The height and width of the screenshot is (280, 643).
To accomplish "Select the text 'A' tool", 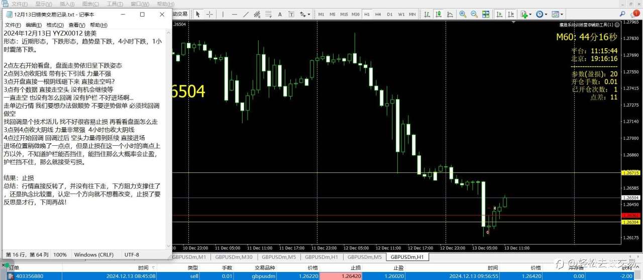I will pyautogui.click(x=280, y=14).
